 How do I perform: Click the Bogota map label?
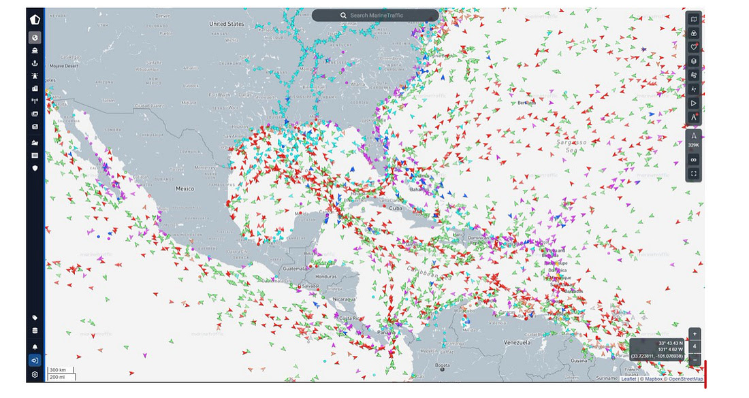point(443,365)
